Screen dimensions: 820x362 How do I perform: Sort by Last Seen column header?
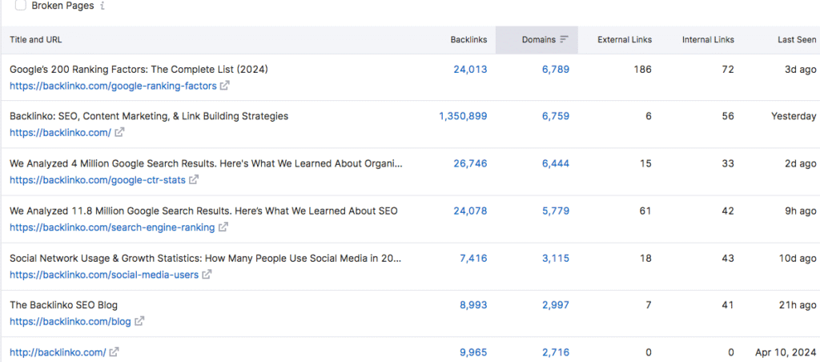pos(797,39)
